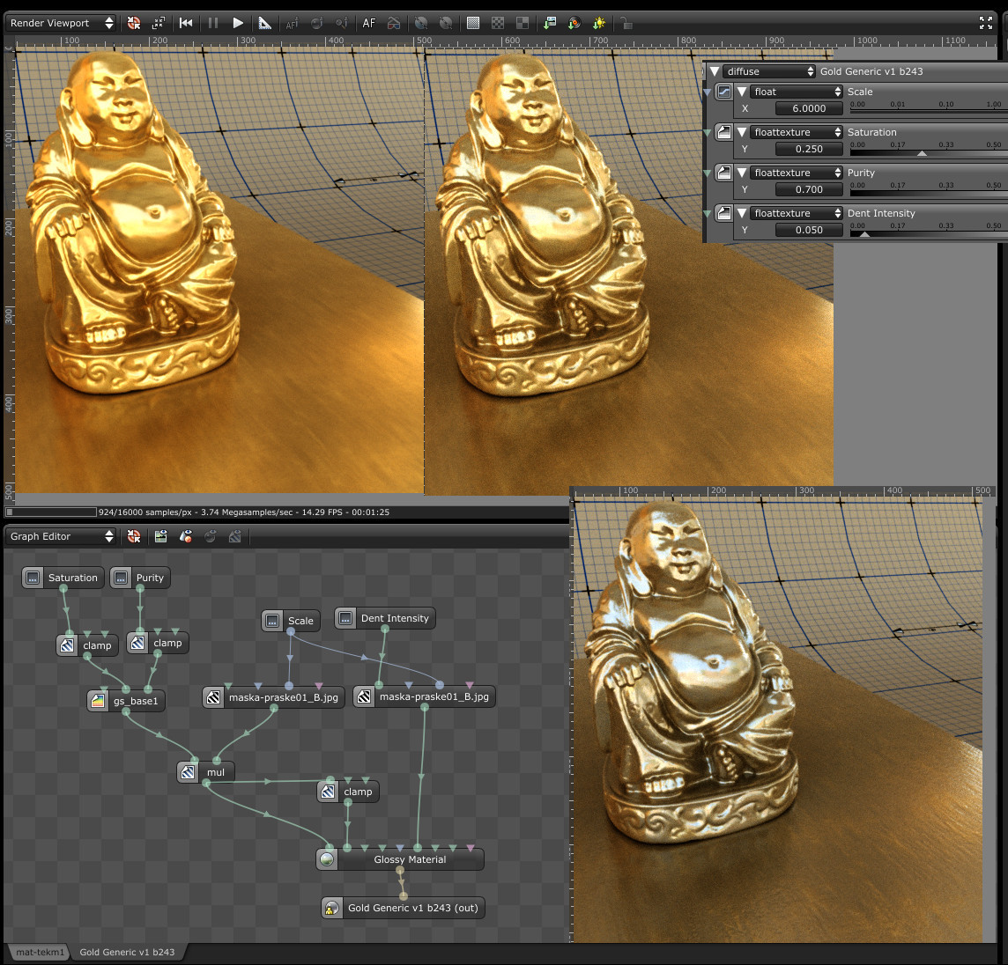Toggle the AF auto focus button
Screen dimensions: 1008x965
(x=369, y=23)
